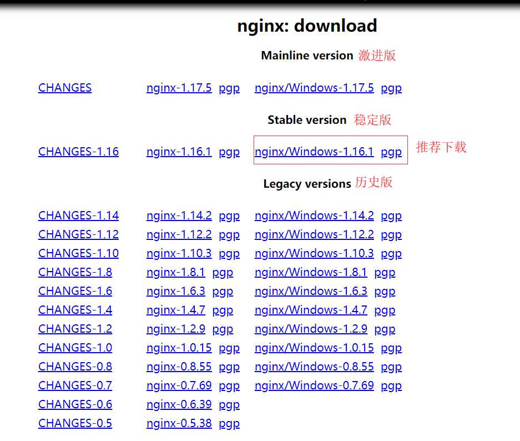Open pgp signature for nginx-0.5.38
This screenshot has width=520, height=441.
[229, 424]
